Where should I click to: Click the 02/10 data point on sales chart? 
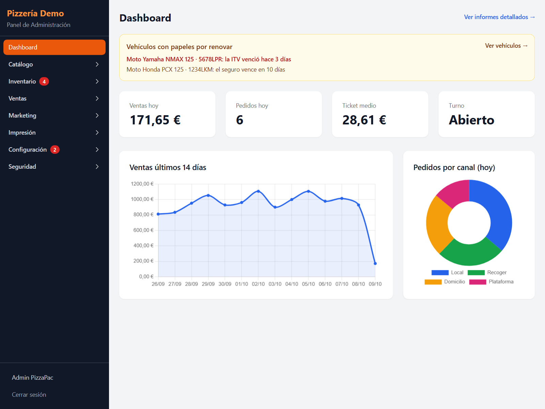tap(258, 191)
